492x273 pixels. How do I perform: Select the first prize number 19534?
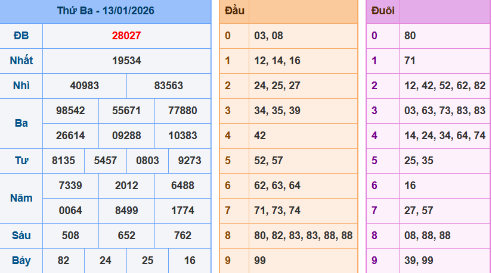coord(126,61)
